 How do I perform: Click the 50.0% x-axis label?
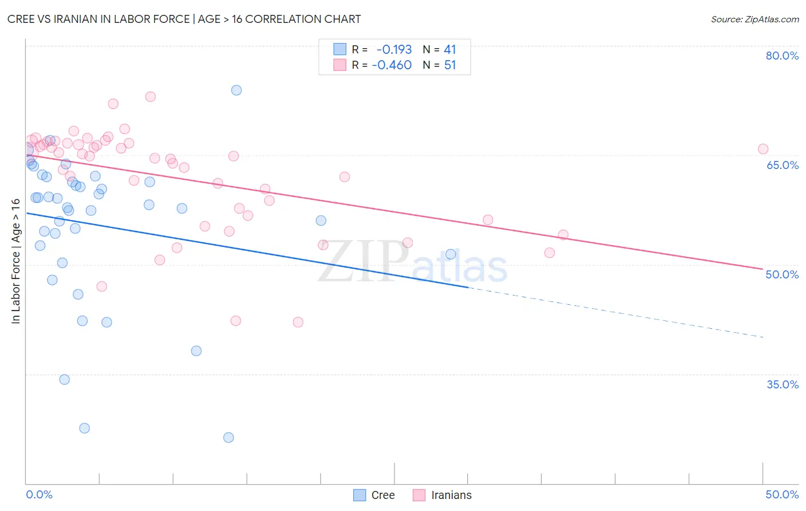click(782, 494)
